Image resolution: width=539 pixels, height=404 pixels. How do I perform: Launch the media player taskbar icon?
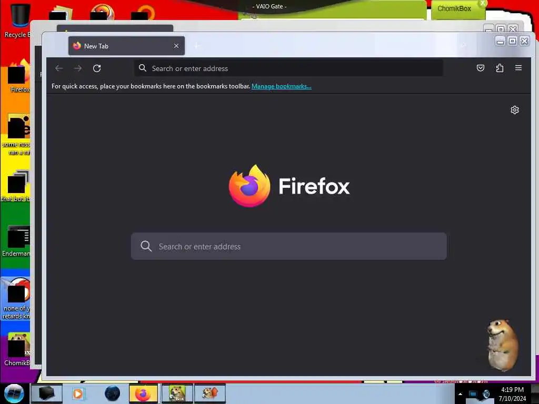pos(78,393)
